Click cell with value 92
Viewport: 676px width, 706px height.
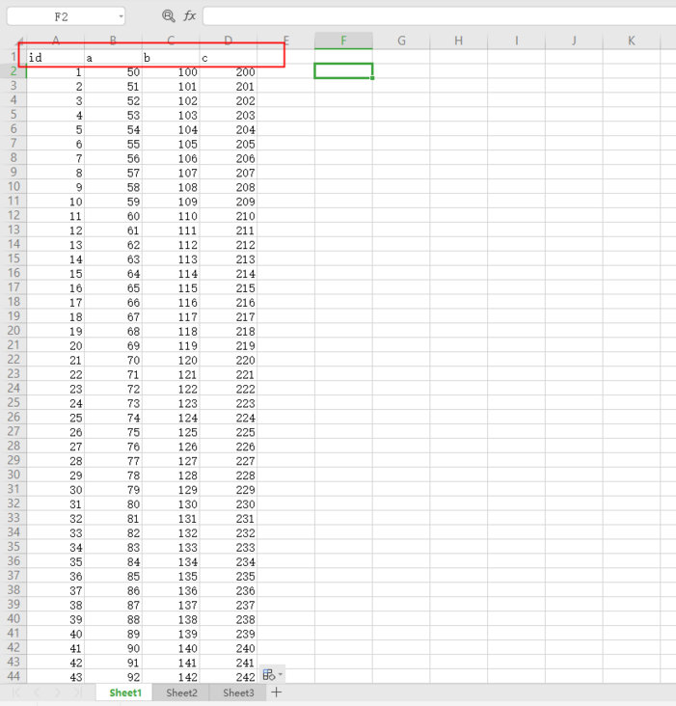click(x=113, y=677)
